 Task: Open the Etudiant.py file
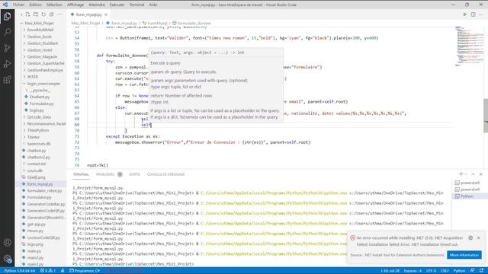[40, 97]
